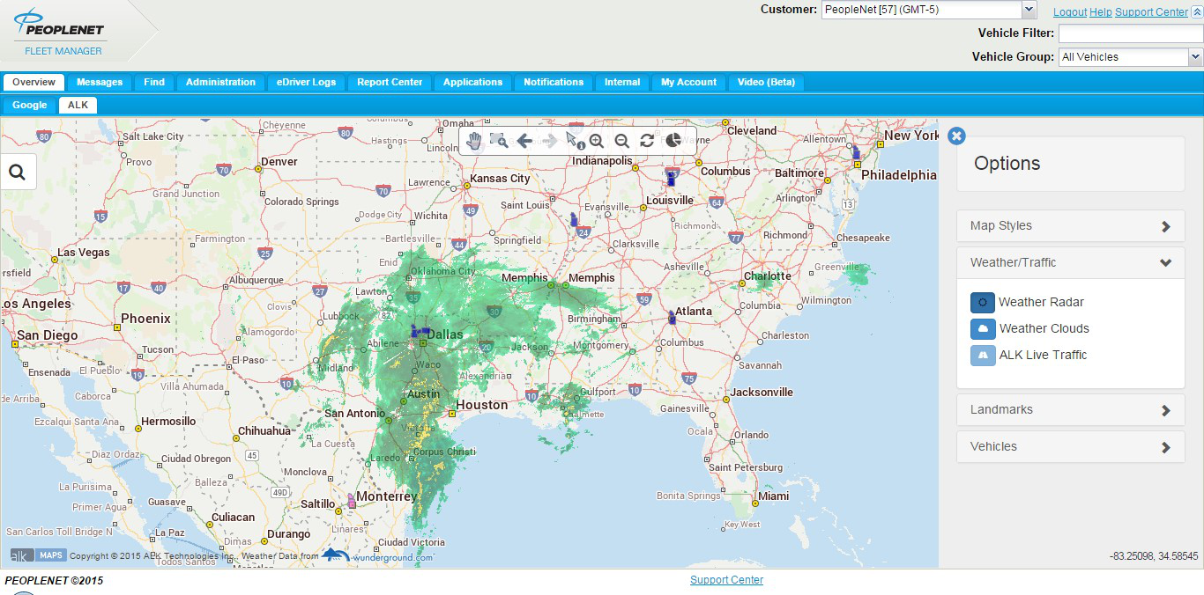1204x595 pixels.
Task: Select the map info pointer tool
Action: coord(573,140)
